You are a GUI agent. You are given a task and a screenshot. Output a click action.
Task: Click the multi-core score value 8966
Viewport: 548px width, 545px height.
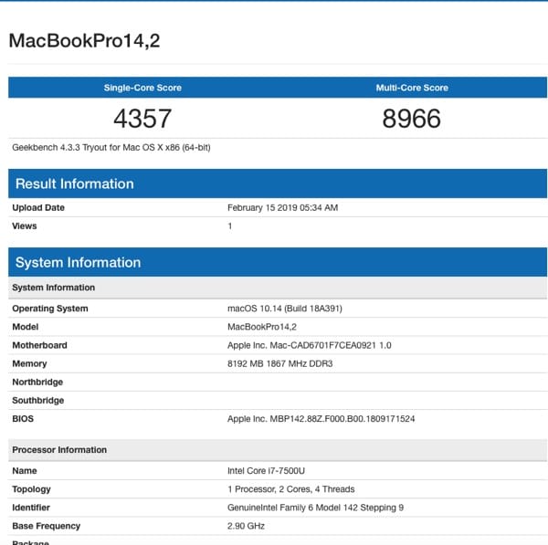(412, 119)
